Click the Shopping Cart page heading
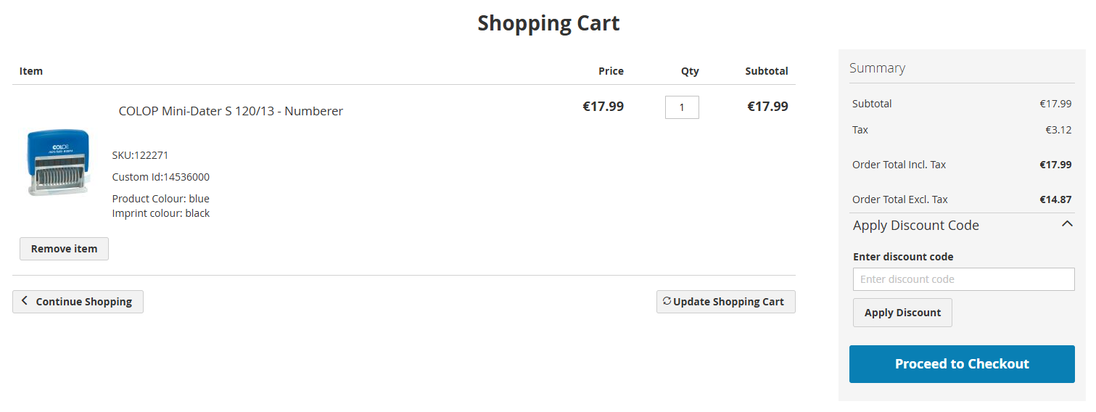 548,23
